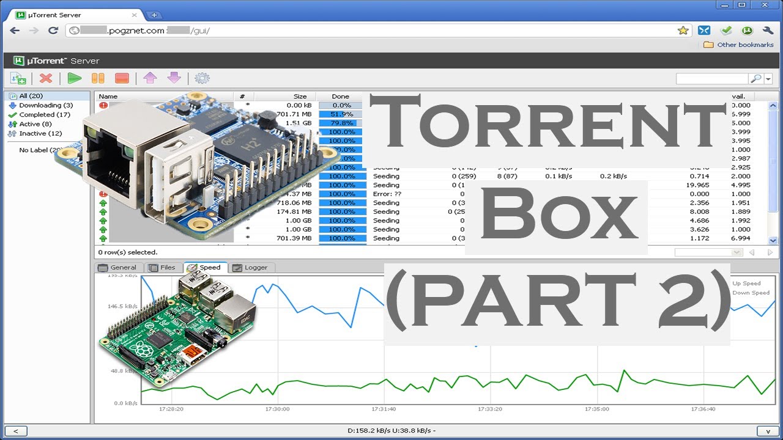Bookmark the page with the star icon
This screenshot has width=783, height=440.
point(683,30)
